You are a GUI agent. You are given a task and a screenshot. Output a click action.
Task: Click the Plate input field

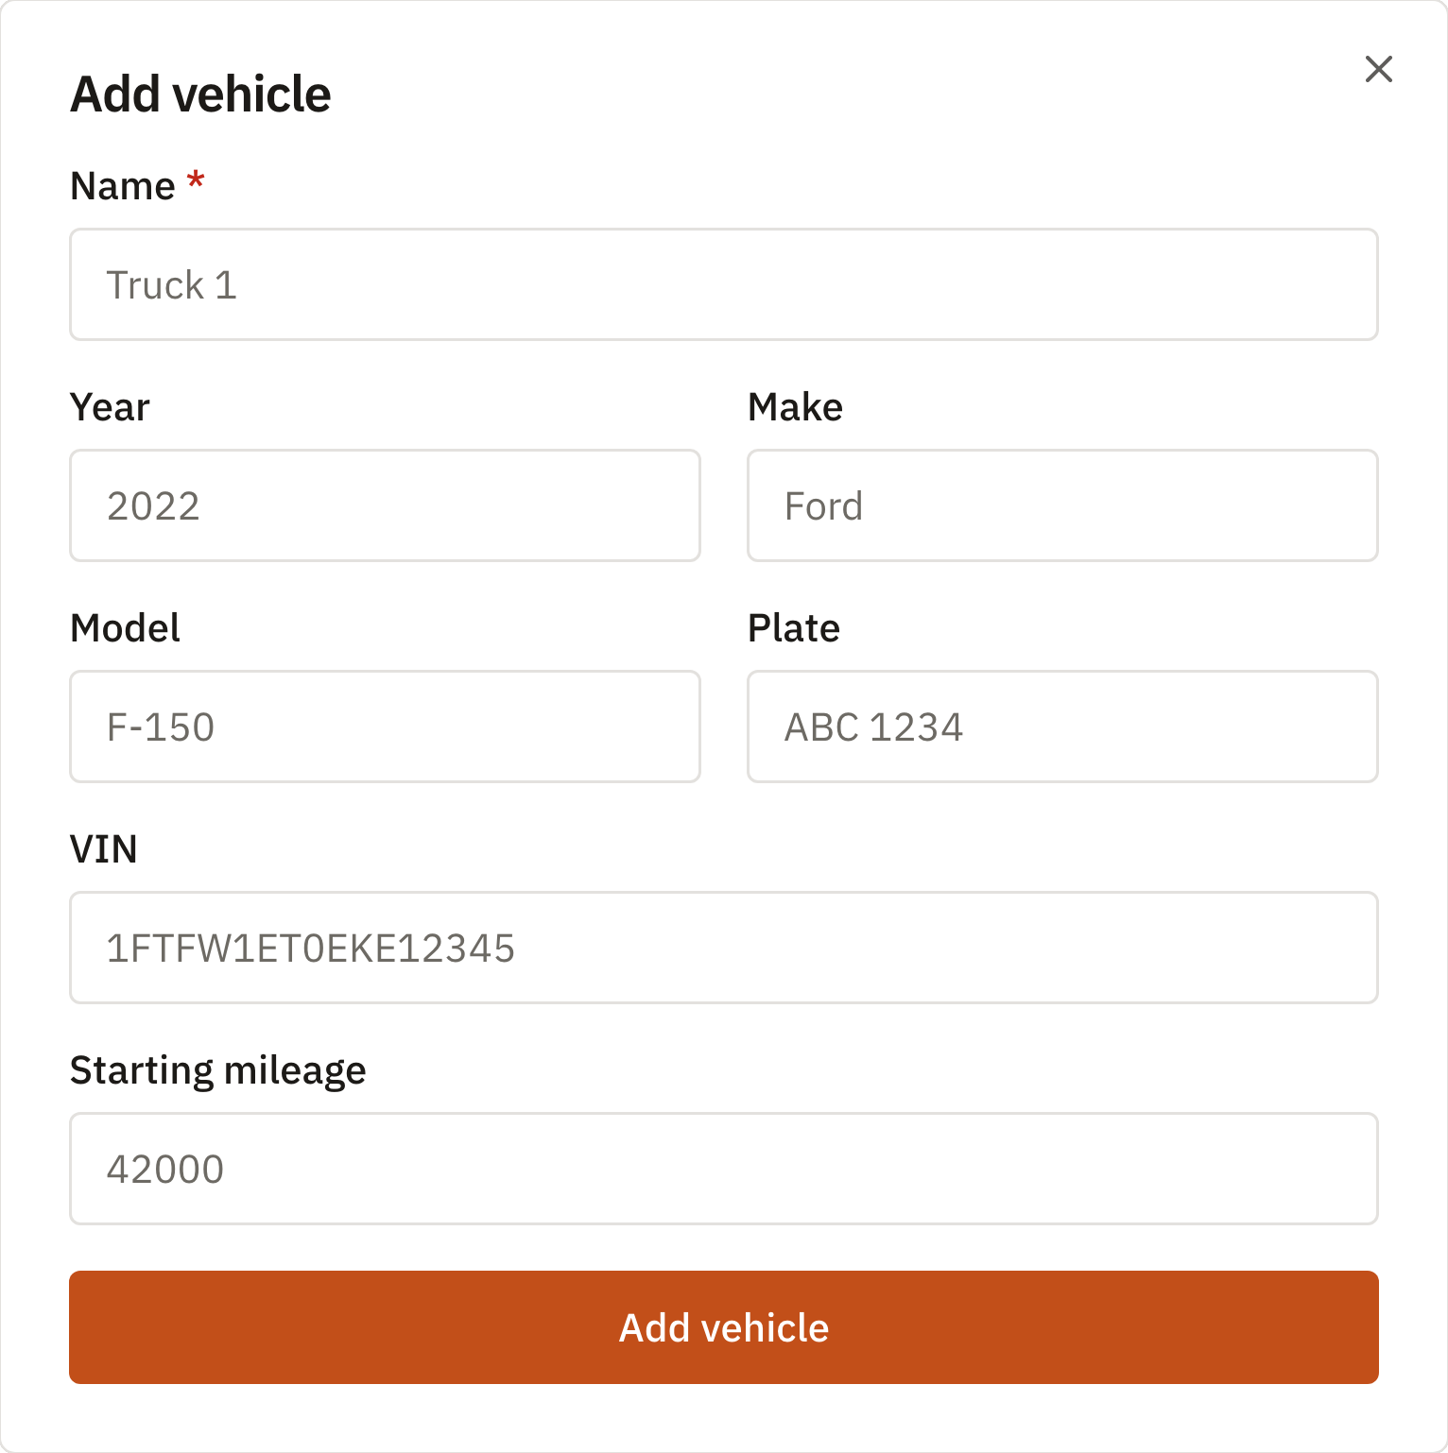[1062, 726]
